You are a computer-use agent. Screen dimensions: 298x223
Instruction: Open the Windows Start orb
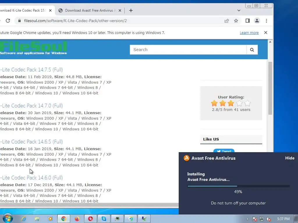coord(8,218)
